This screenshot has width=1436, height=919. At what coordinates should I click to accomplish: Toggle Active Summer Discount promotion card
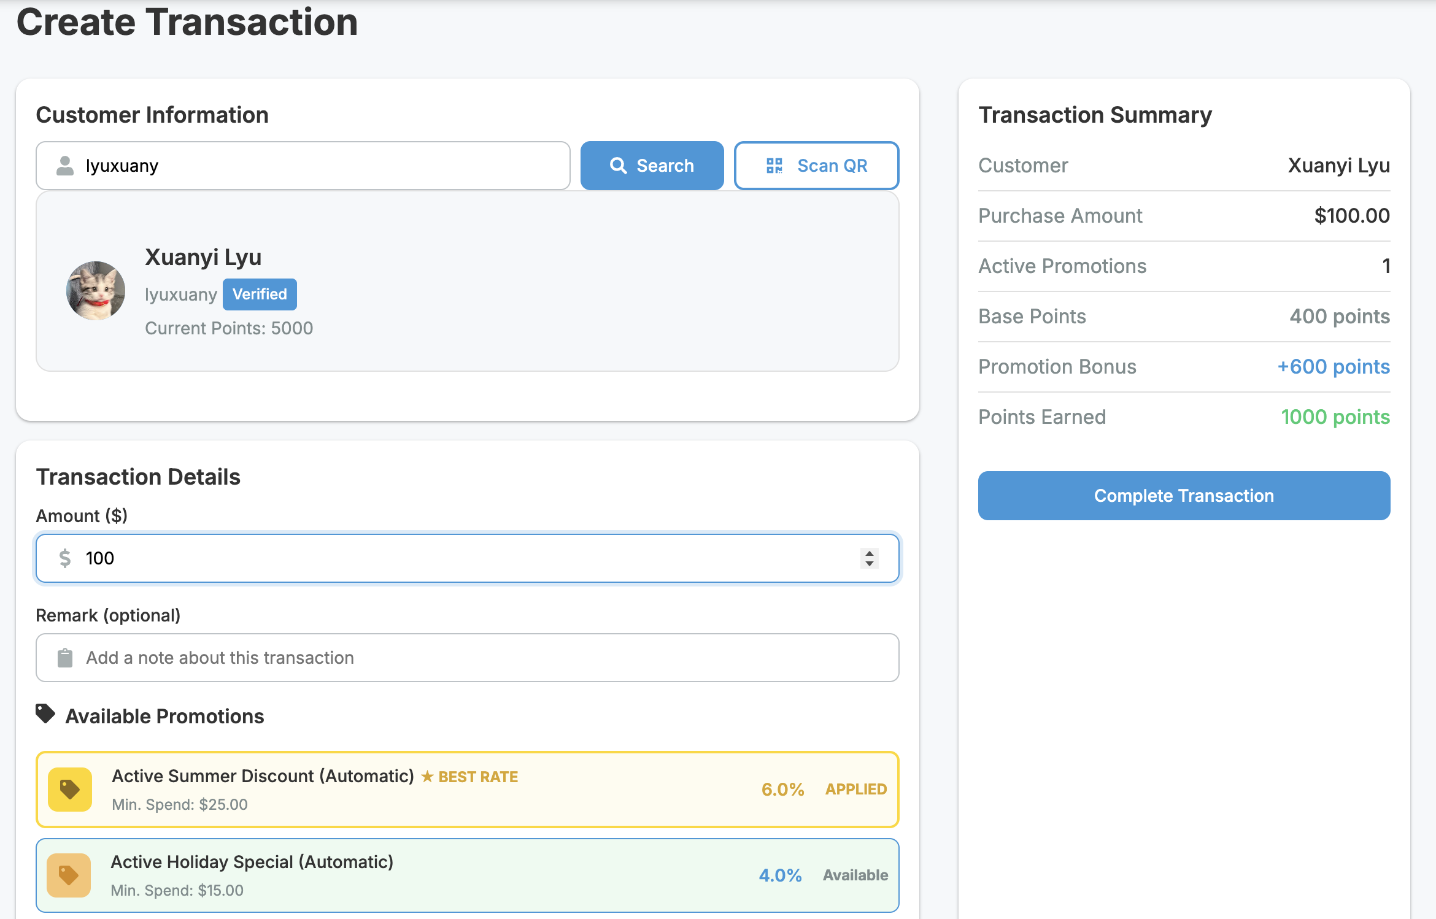point(468,790)
